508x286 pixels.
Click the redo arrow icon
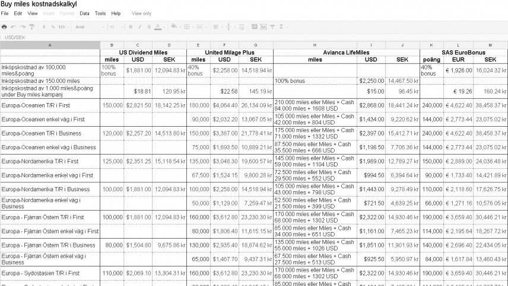(23, 27)
